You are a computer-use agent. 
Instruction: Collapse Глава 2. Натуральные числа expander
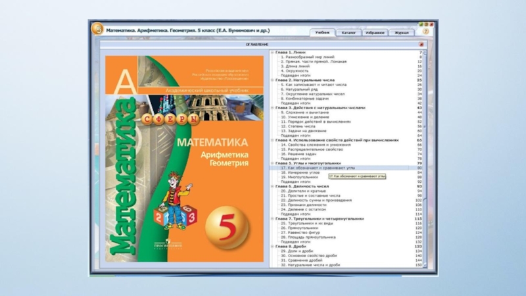[272, 80]
